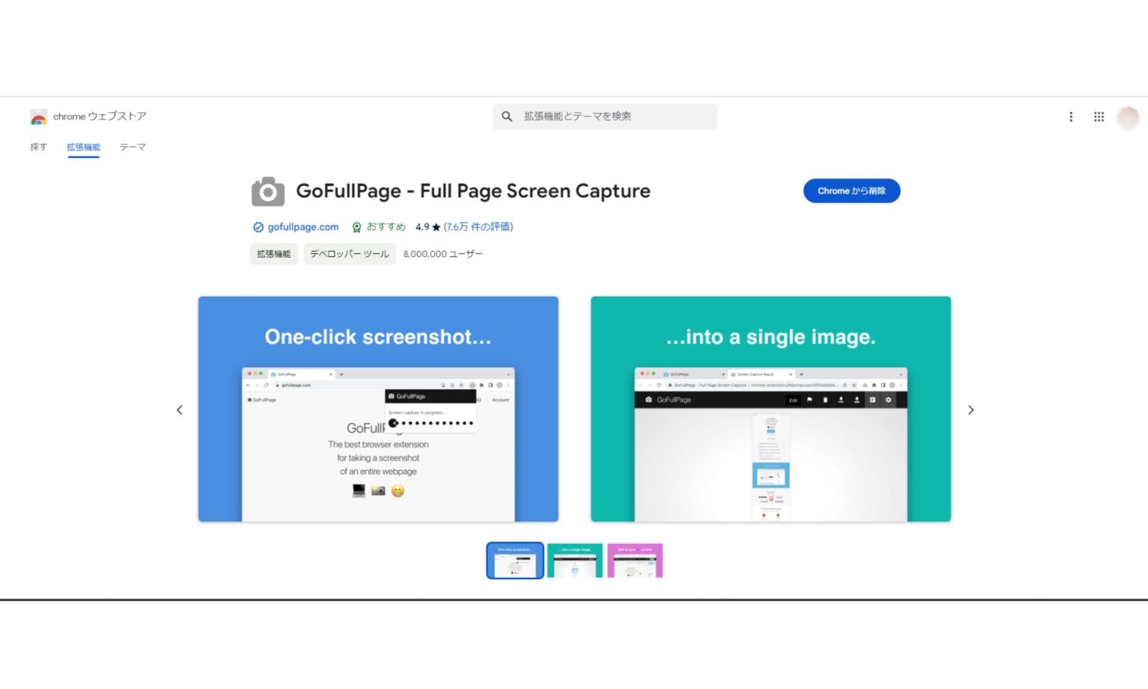1148x689 pixels.
Task: Advance carousel with the right arrow
Action: [971, 410]
